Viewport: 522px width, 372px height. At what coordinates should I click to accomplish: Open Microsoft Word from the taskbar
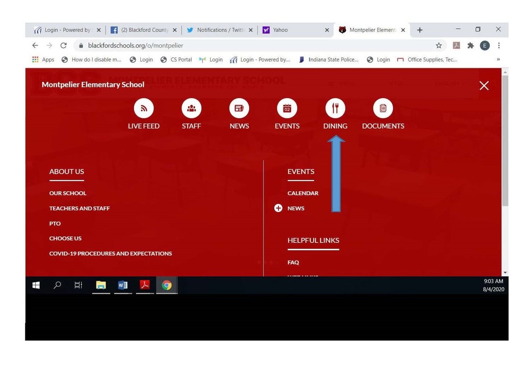click(122, 285)
